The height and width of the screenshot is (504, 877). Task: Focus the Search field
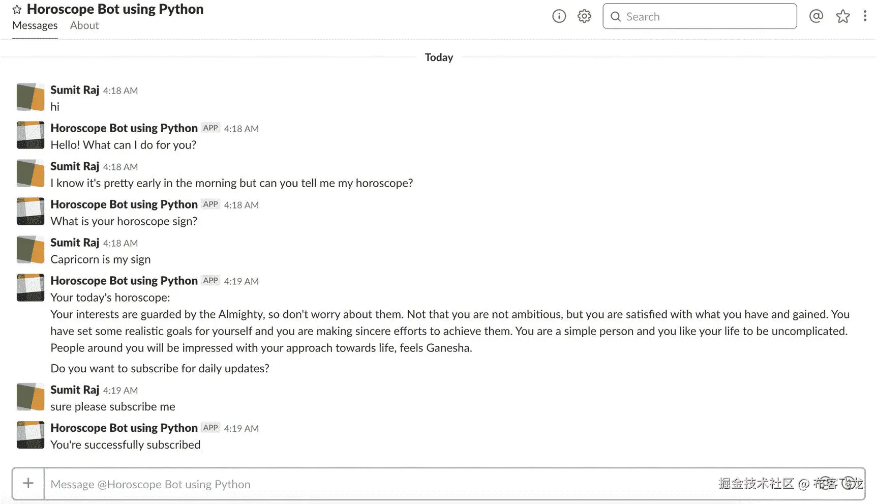pyautogui.click(x=707, y=17)
